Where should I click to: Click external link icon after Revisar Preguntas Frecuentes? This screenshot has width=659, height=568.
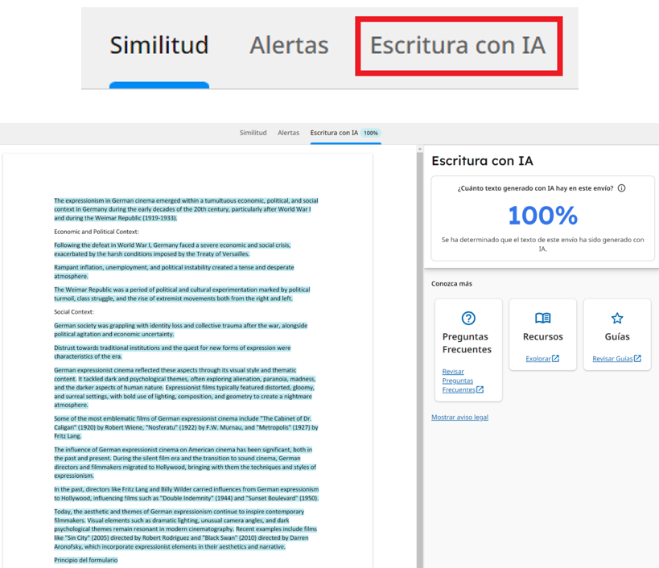click(480, 389)
